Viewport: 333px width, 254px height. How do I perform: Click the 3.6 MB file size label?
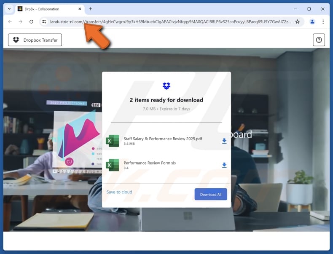click(129, 144)
